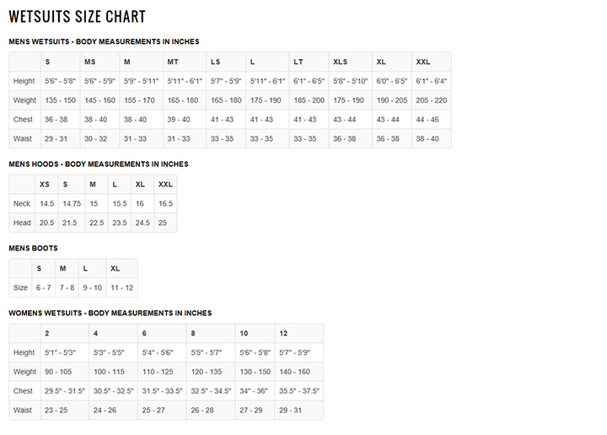Select the neck measurement 14.75
The image size is (607, 435).
(x=72, y=203)
